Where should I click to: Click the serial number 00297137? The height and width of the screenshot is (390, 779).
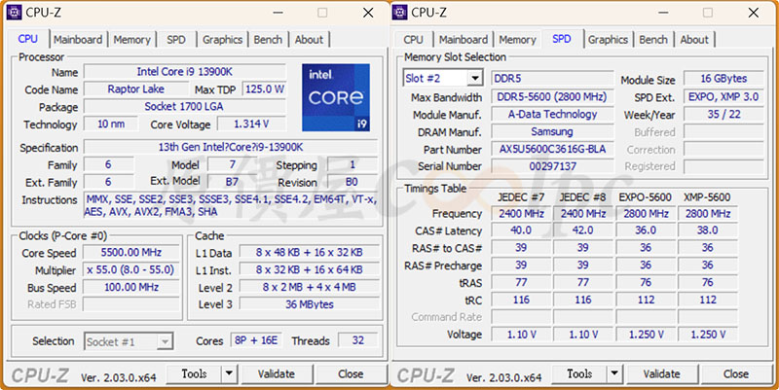[552, 166]
